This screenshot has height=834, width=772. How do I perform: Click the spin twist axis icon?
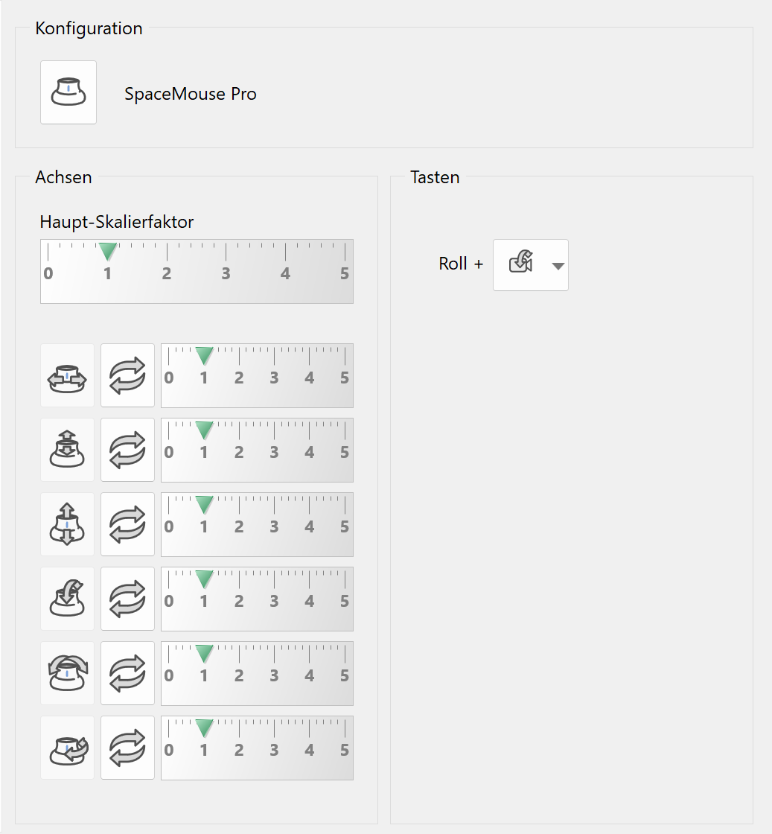[x=68, y=748]
